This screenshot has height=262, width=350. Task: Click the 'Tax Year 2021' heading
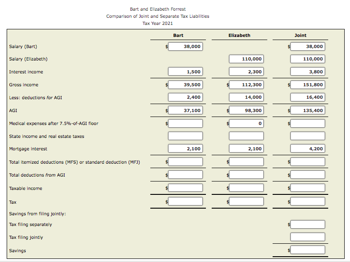click(157, 24)
